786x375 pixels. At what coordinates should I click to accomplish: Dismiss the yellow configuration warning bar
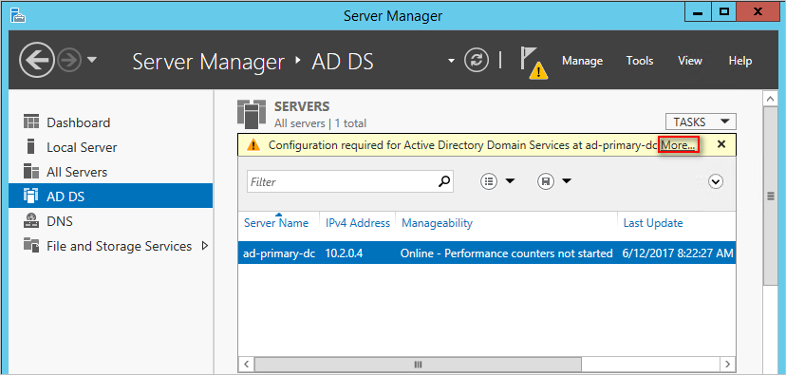721,144
